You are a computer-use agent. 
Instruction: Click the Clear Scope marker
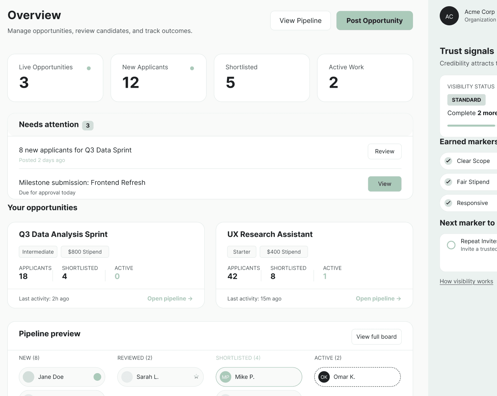pyautogui.click(x=469, y=161)
